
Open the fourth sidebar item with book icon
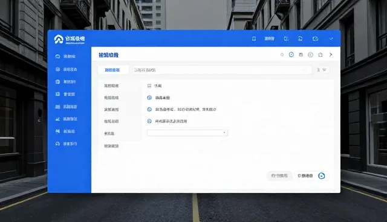coord(65,94)
